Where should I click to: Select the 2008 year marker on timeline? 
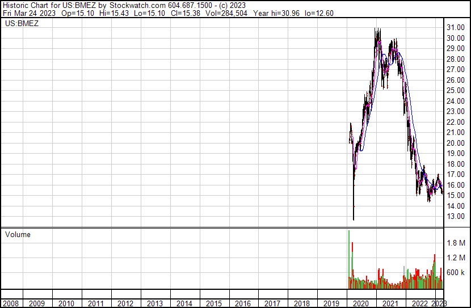click(10, 303)
